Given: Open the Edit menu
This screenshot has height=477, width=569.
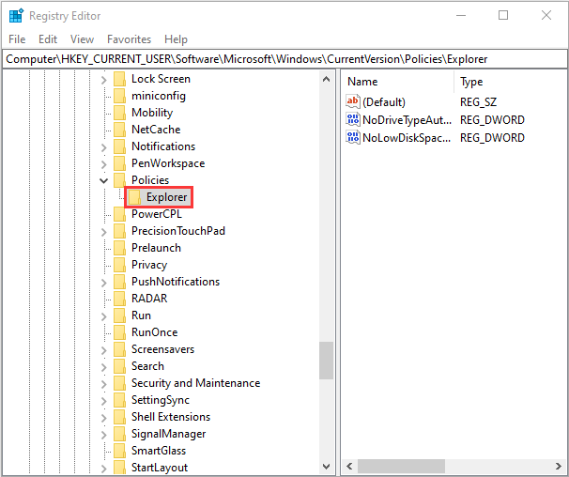Looking at the screenshot, I should point(48,39).
